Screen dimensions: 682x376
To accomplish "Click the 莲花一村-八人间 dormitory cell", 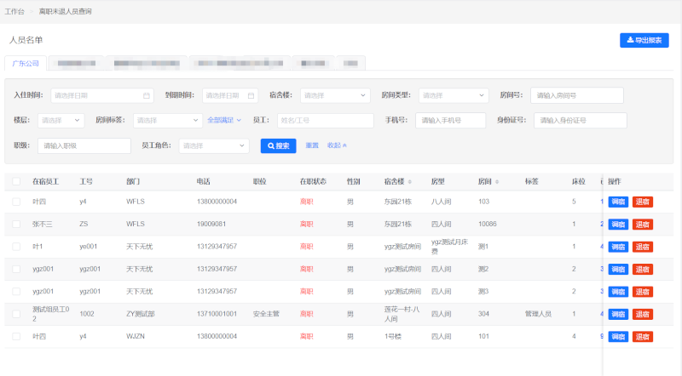I will pyautogui.click(x=402, y=314).
